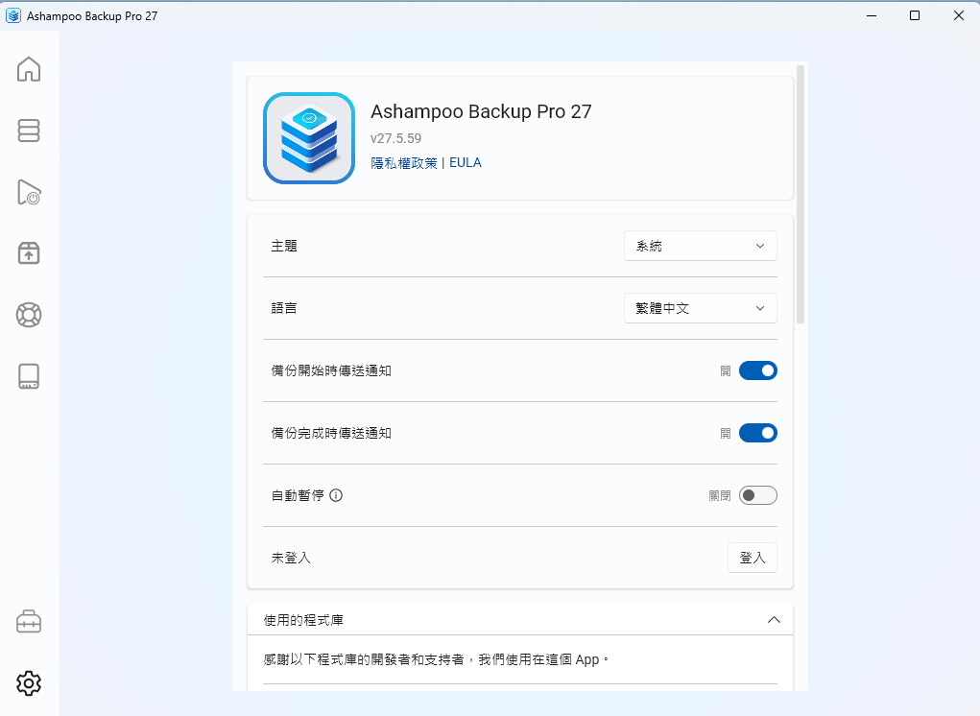Maximize the Ashampoo Backup Pro window
This screenshot has width=980, height=716.
point(915,15)
